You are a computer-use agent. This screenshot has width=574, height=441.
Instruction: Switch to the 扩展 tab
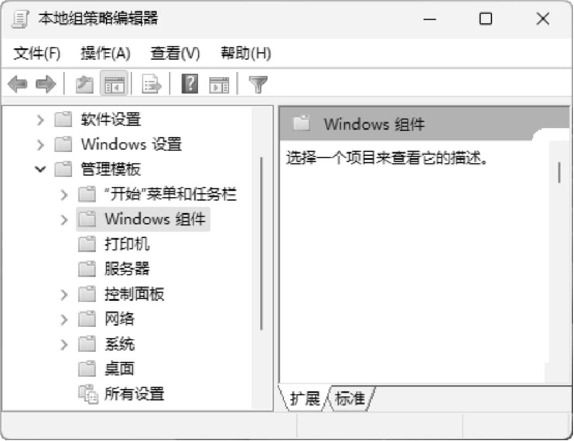pos(305,398)
